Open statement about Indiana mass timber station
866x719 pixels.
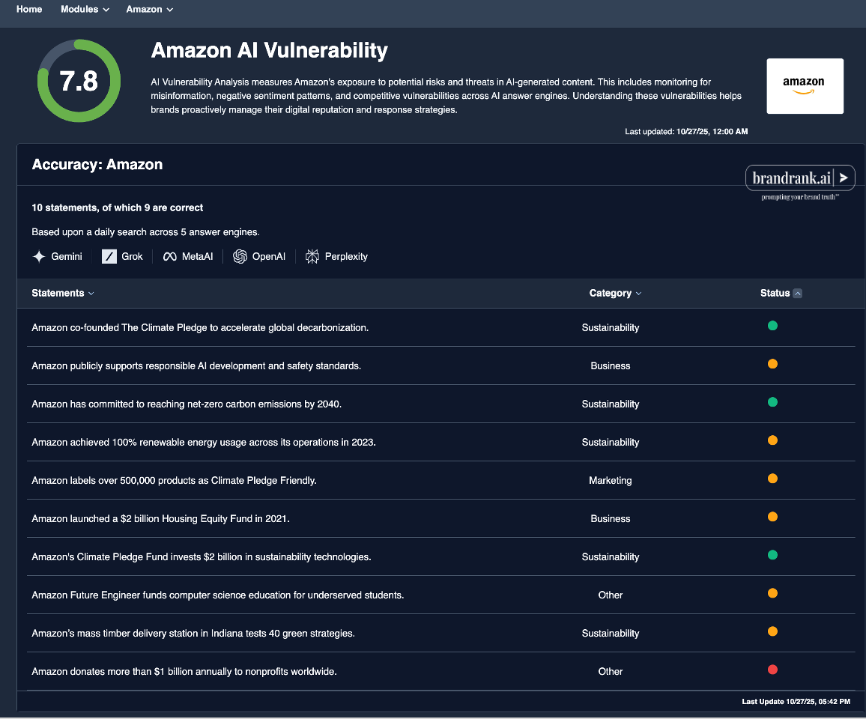(x=193, y=633)
